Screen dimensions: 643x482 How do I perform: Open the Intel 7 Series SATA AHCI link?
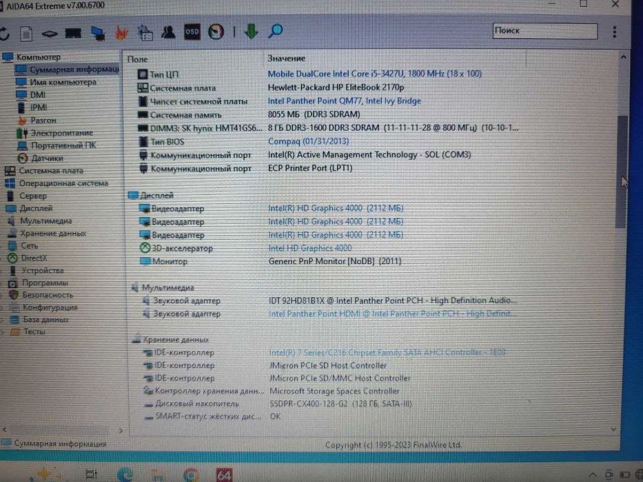[x=387, y=352]
